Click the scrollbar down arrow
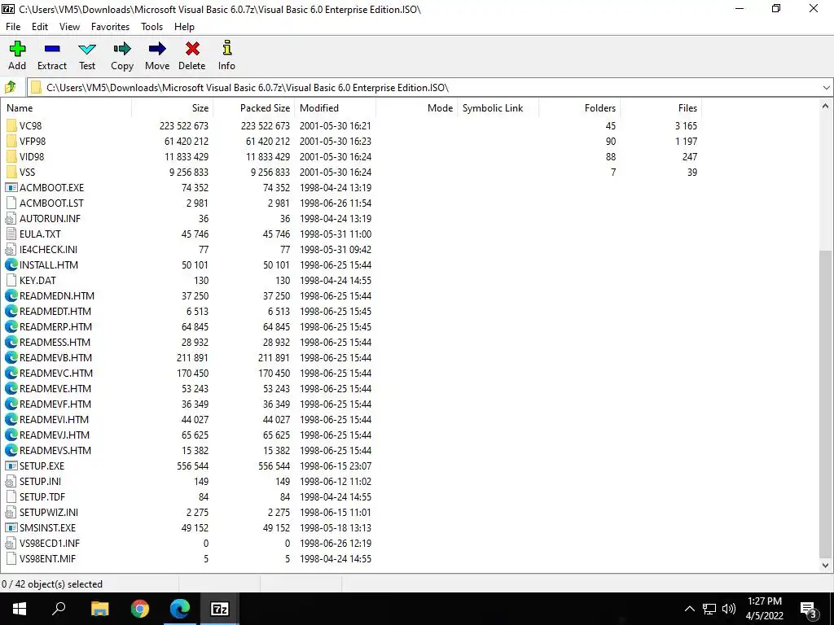The height and width of the screenshot is (625, 834). (x=825, y=566)
